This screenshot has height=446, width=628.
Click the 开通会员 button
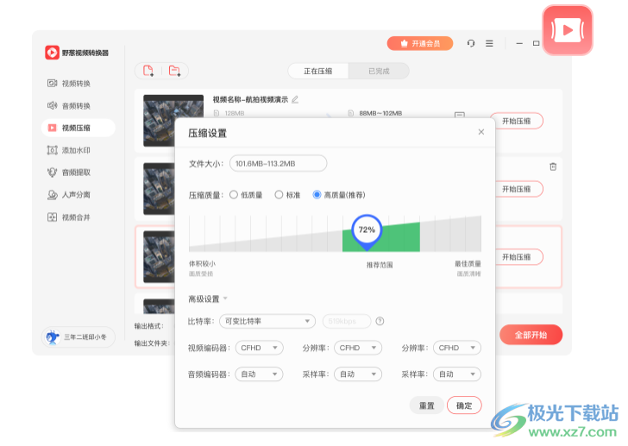[420, 43]
